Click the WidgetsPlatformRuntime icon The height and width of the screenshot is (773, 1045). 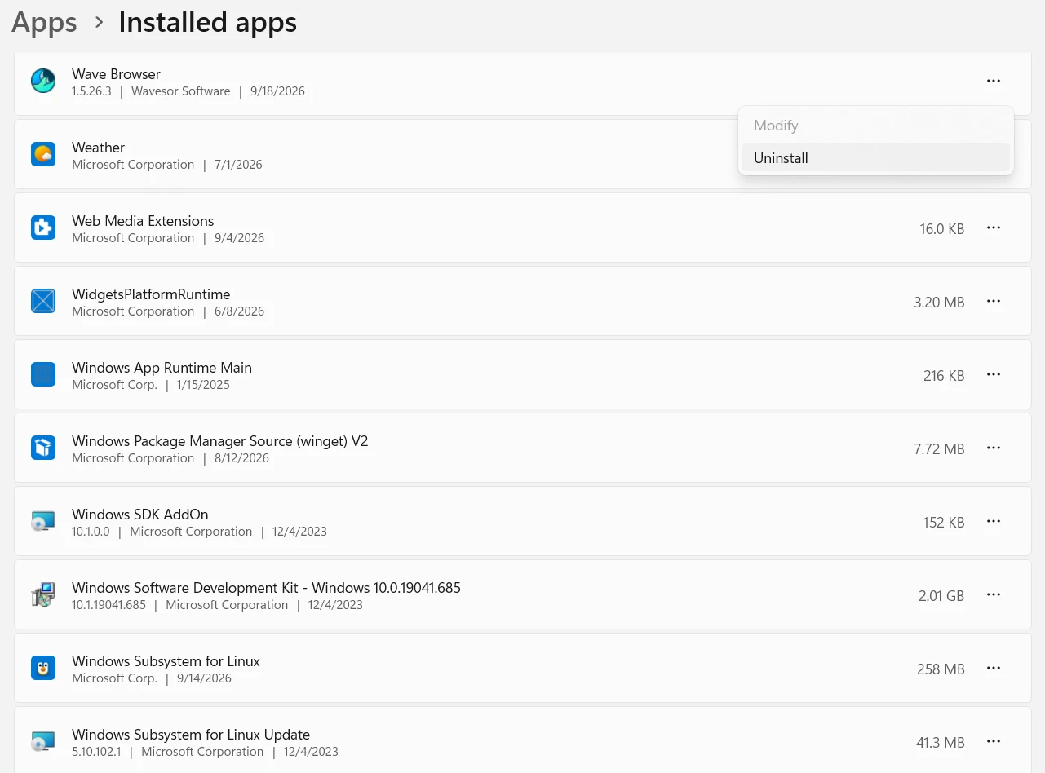coord(43,301)
